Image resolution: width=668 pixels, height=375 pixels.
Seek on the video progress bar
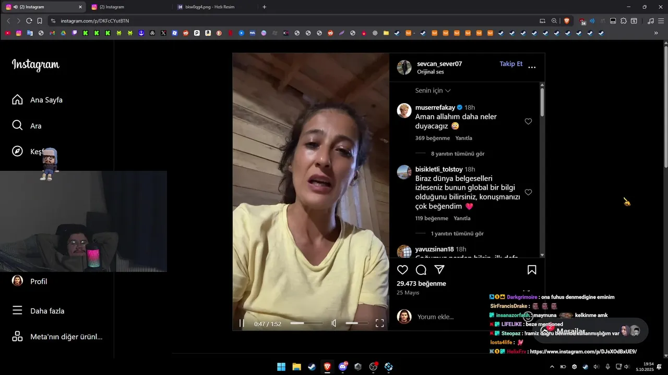pos(306,323)
